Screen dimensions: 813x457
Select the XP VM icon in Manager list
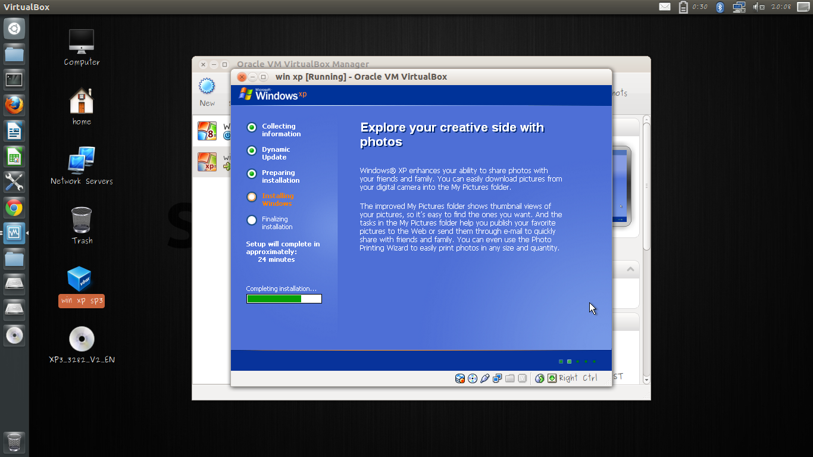[207, 162]
